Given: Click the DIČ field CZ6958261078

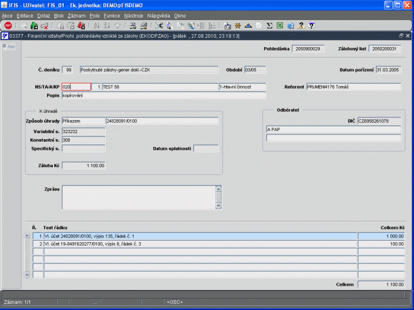Looking at the screenshot, I should click(x=379, y=121).
